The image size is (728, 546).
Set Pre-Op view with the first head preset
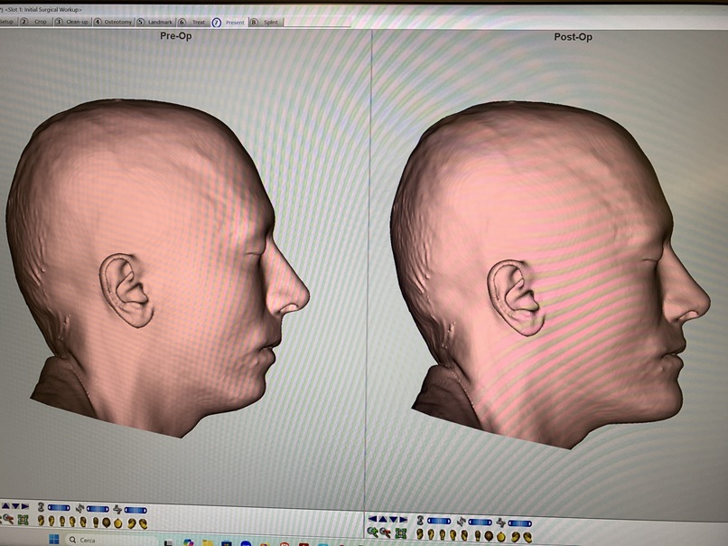pyautogui.click(x=41, y=521)
